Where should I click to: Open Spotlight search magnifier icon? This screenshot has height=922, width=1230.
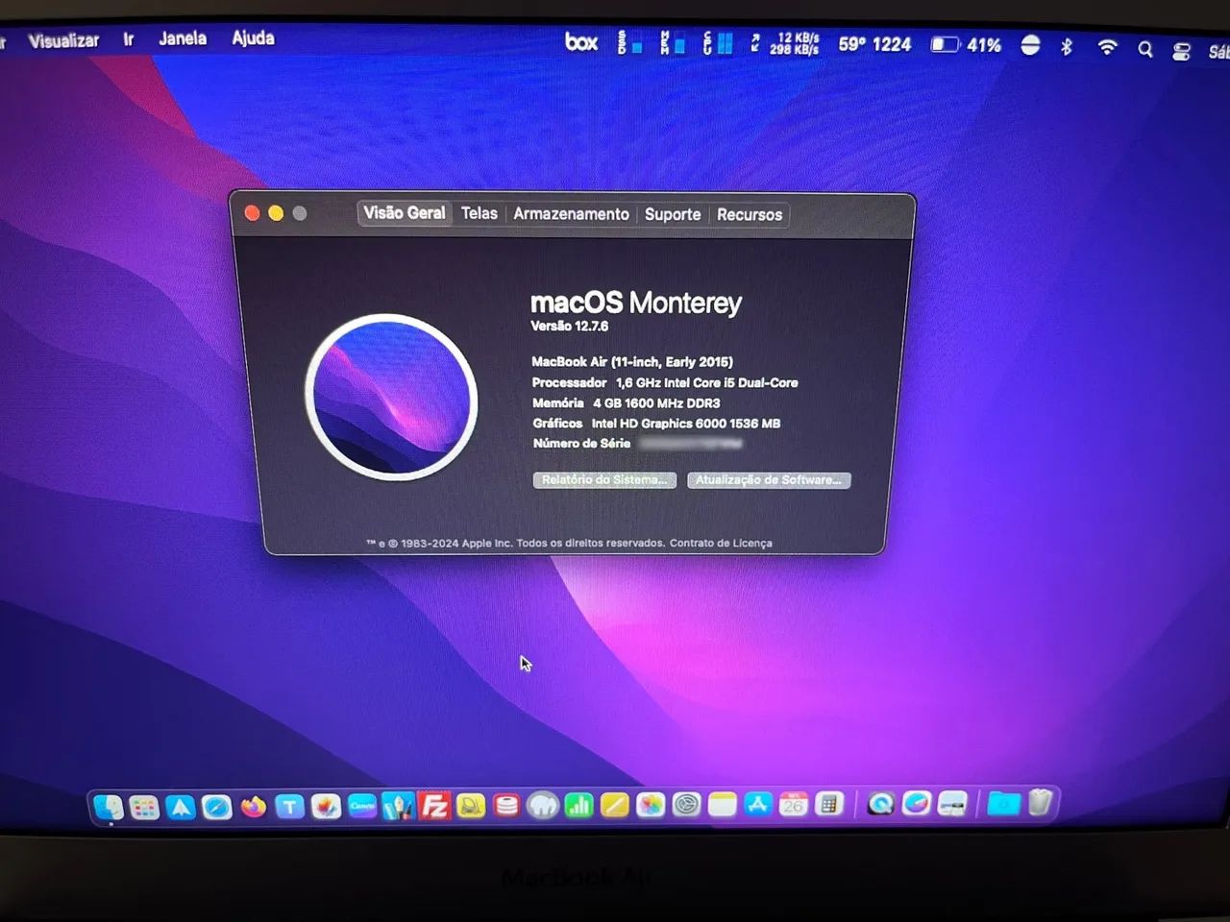1144,49
